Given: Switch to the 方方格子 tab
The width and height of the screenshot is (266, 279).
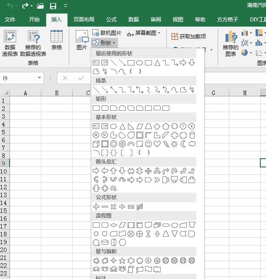Looking at the screenshot, I should tap(227, 19).
